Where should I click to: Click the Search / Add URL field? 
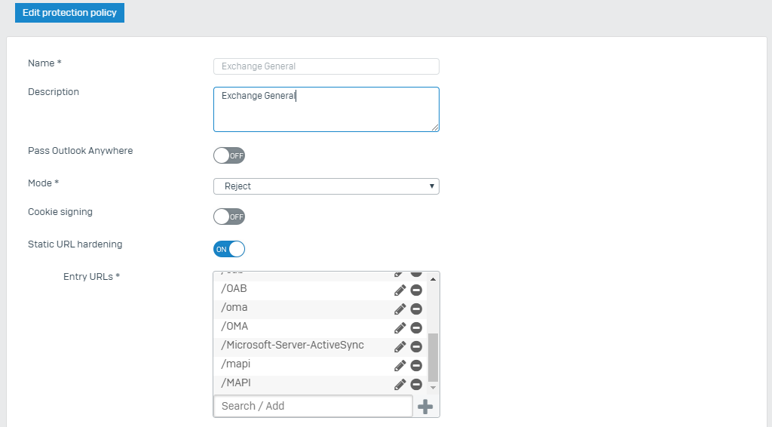pos(313,406)
